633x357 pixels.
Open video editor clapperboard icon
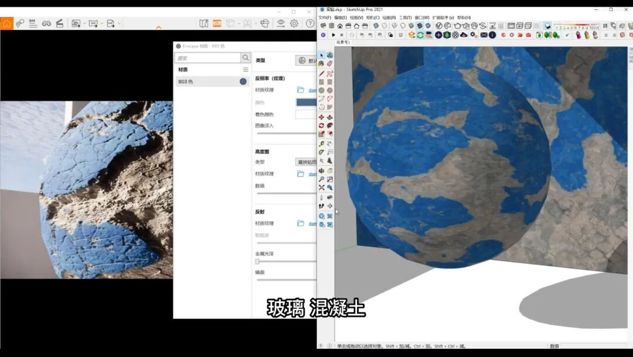pyautogui.click(x=60, y=23)
